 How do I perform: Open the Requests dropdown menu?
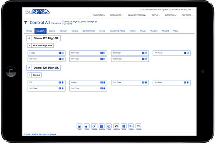tap(117, 15)
